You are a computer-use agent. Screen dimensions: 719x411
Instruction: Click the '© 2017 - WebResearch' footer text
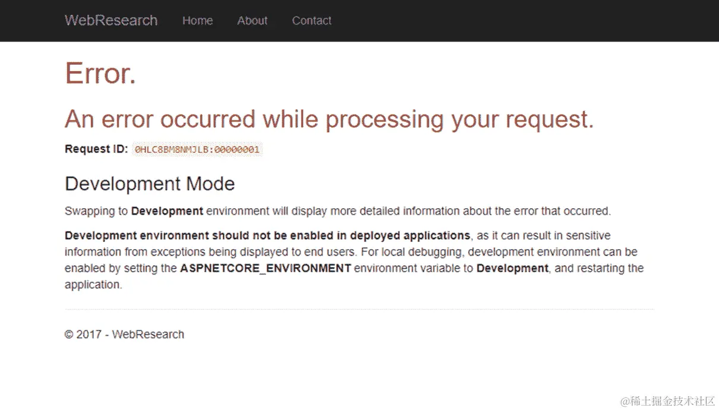click(124, 334)
